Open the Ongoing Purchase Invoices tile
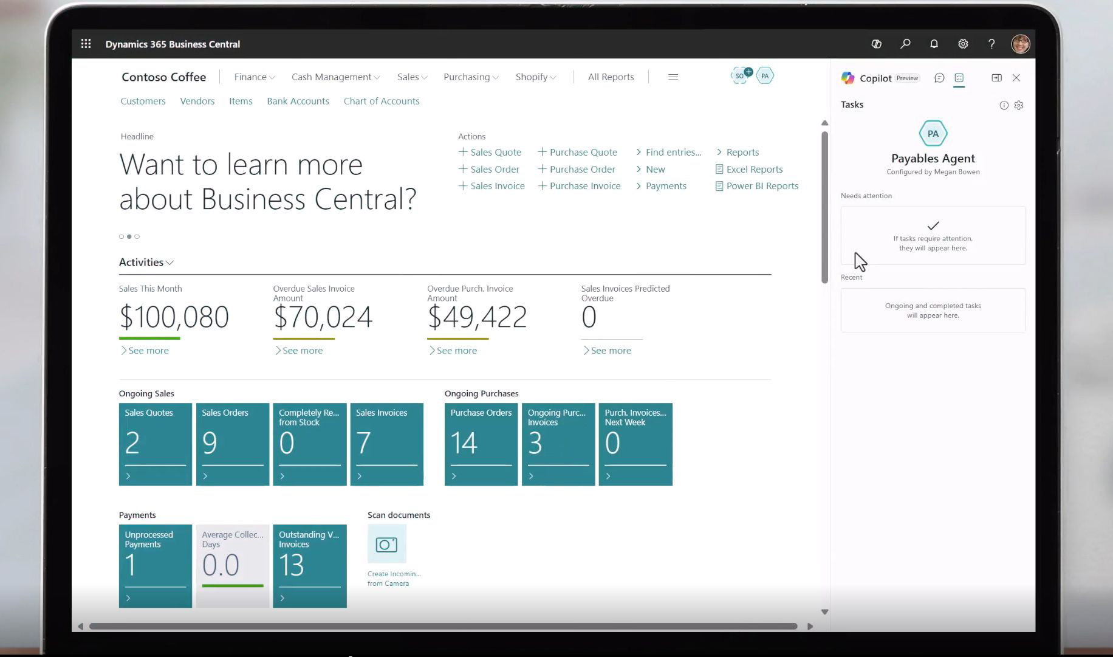Image resolution: width=1113 pixels, height=657 pixels. coord(558,444)
